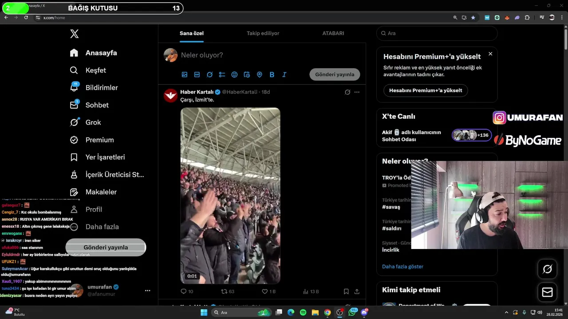The height and width of the screenshot is (319, 568).
Task: Open Sohbet messages
Action: click(x=89, y=105)
